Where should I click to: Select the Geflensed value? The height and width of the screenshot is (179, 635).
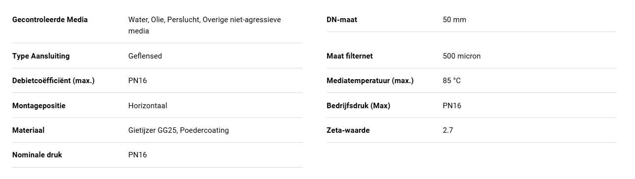point(145,56)
